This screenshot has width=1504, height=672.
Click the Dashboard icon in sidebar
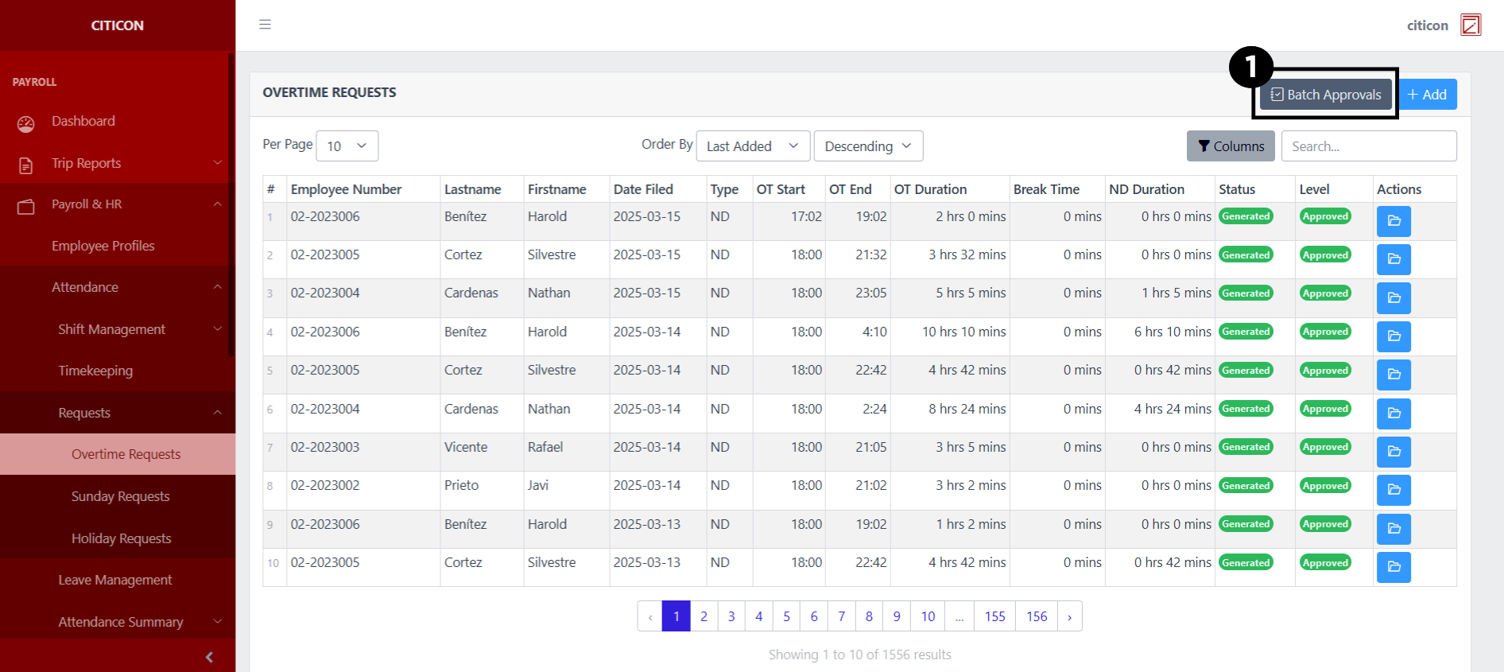(26, 123)
